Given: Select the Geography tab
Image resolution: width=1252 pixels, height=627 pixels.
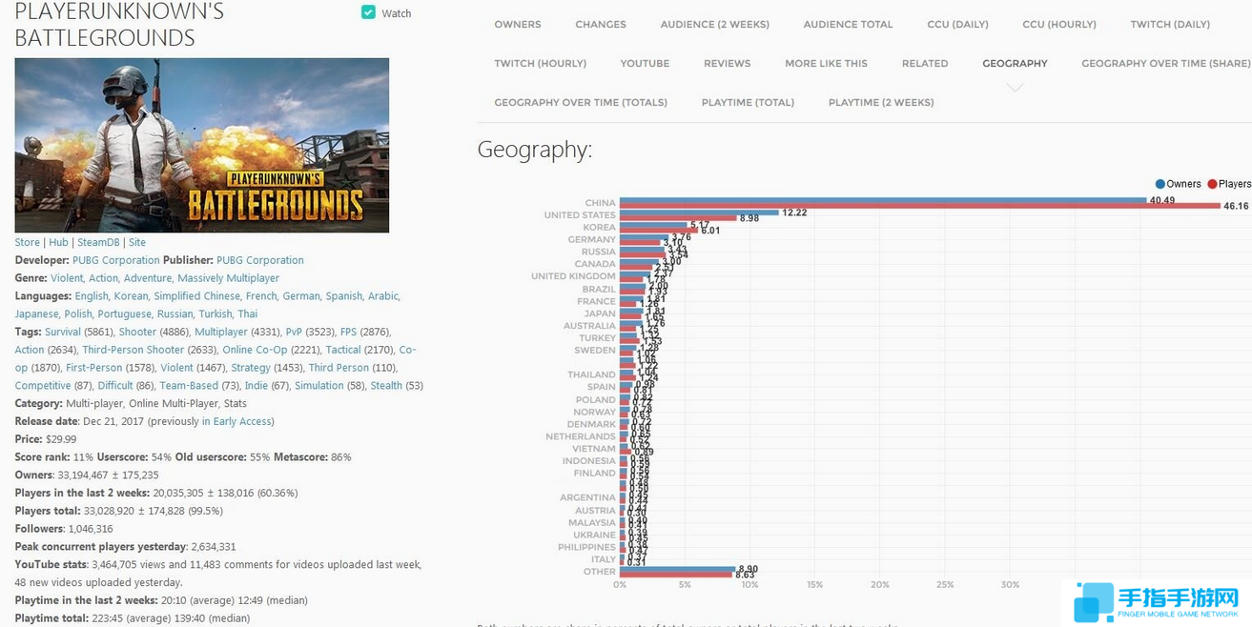Looking at the screenshot, I should tap(1015, 64).
